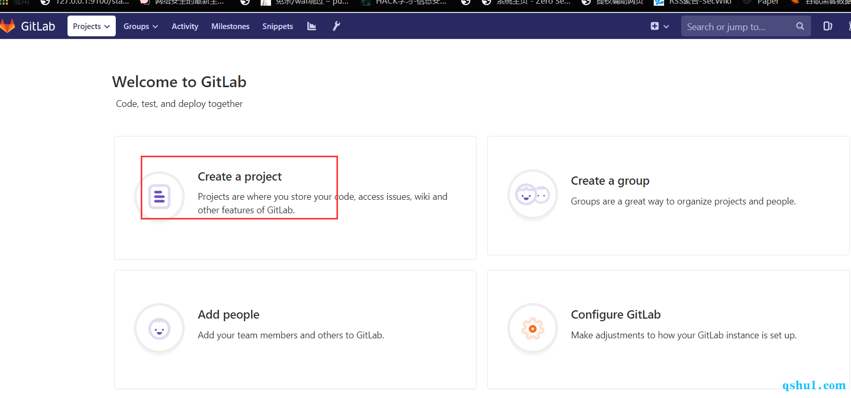Screen dimensions: 851x398
Task: Click the Configure GitLab gear icon
Action: tap(533, 328)
